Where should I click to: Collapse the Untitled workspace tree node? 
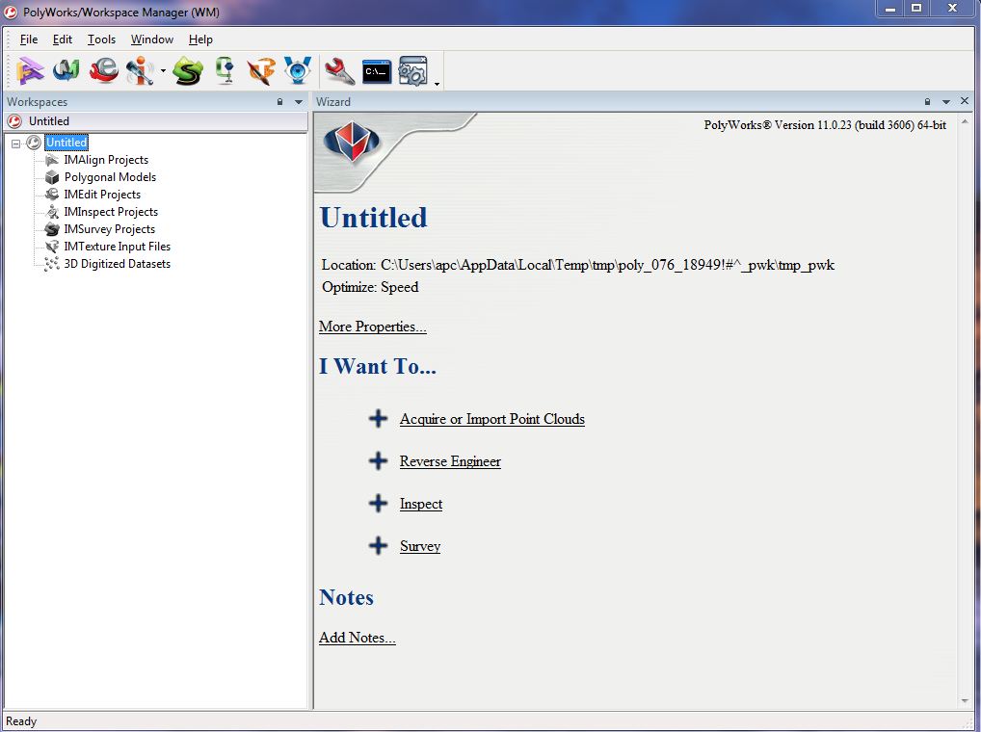(15, 144)
